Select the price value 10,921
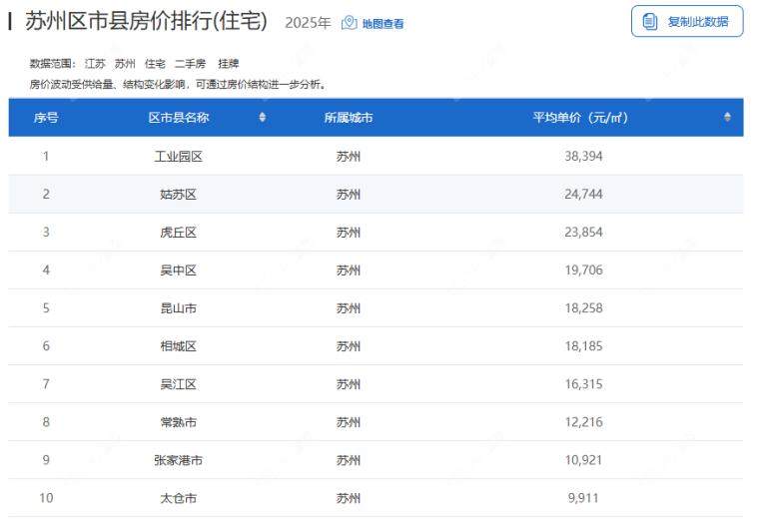The width and height of the screenshot is (760, 531). coord(583,460)
